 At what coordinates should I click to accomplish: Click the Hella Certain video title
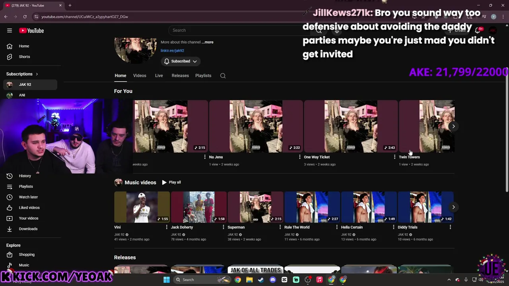pos(352,227)
